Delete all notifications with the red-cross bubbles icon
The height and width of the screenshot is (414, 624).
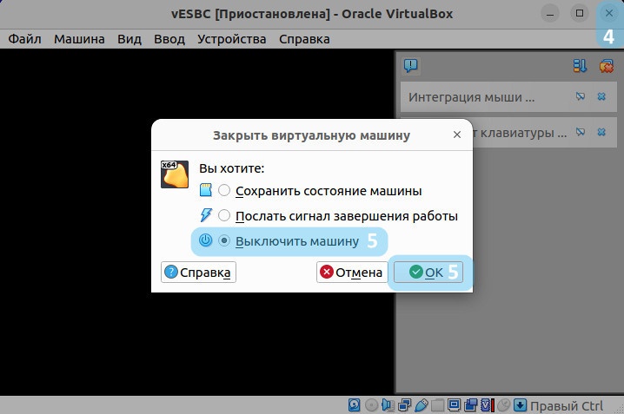tap(606, 66)
